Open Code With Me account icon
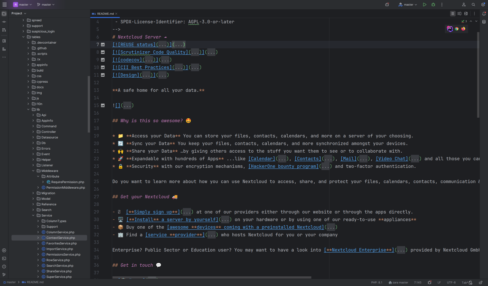The height and width of the screenshot is (286, 488). pyautogui.click(x=464, y=5)
